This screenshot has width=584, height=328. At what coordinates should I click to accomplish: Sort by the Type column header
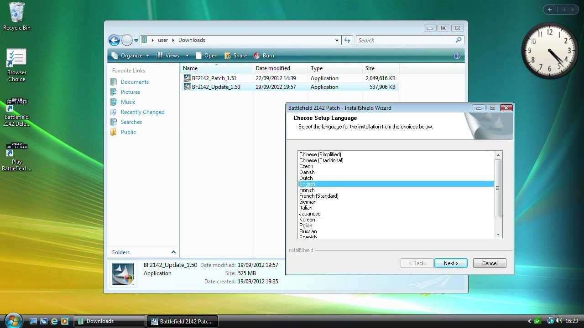(335, 68)
